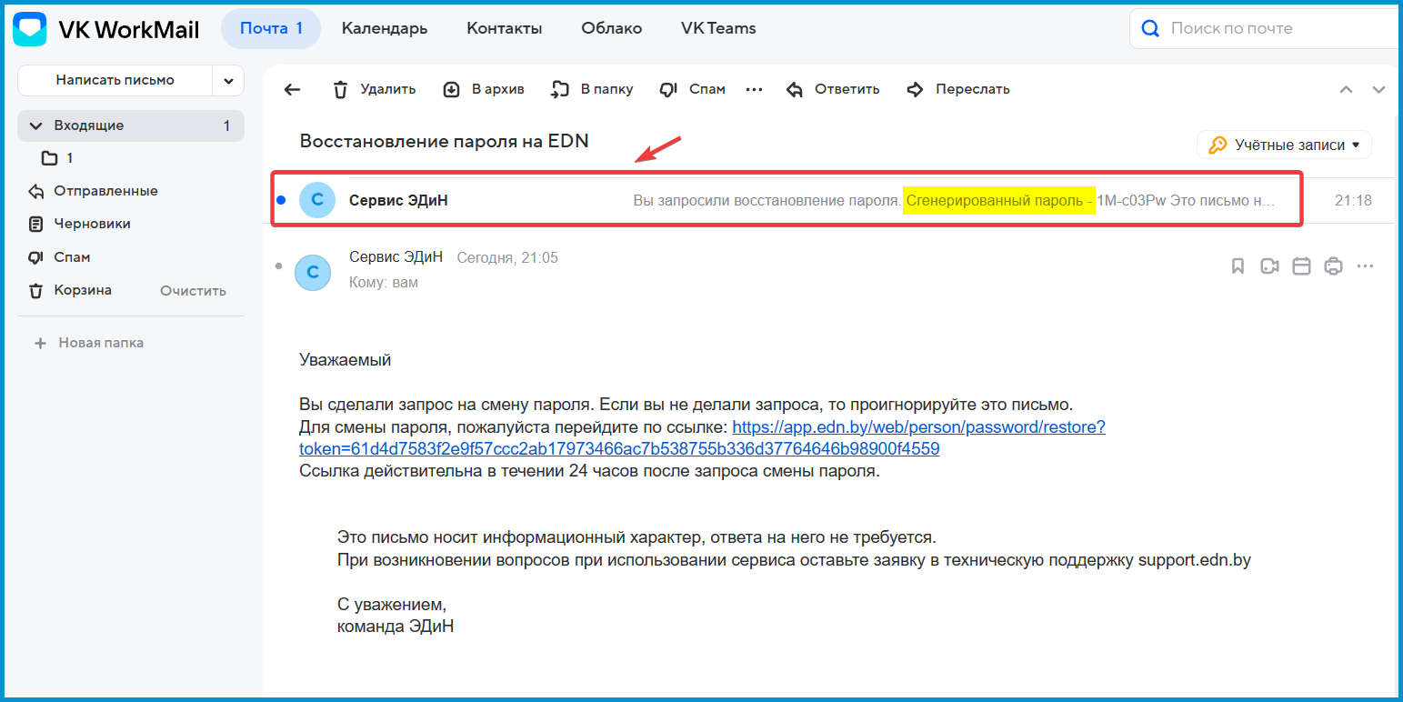Collapse the Входящие folder chevron
This screenshot has width=1403, height=702.
click(36, 125)
